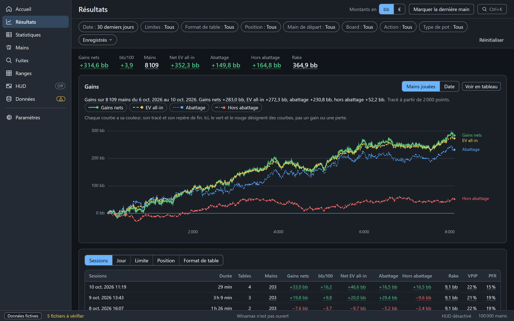Open the Format de table filter

coord(210,27)
